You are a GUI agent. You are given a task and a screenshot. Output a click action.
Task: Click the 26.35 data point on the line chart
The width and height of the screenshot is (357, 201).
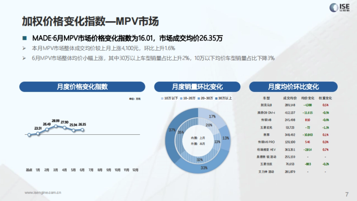pos(82,130)
